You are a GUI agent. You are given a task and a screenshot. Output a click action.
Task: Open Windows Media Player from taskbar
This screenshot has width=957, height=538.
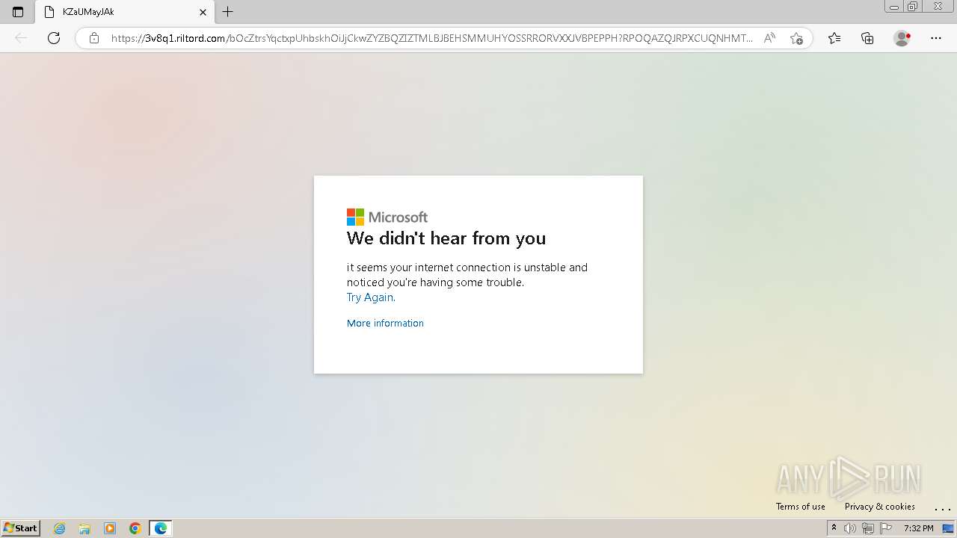[x=110, y=528]
